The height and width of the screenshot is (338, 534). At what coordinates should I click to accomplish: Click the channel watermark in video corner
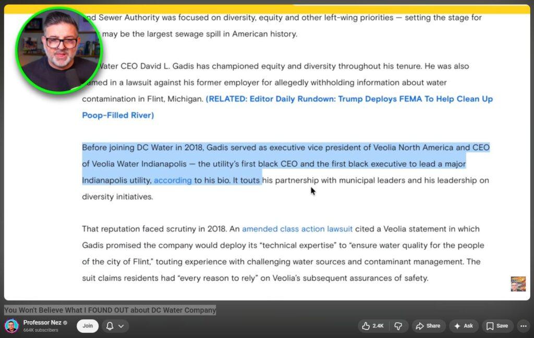click(x=518, y=284)
